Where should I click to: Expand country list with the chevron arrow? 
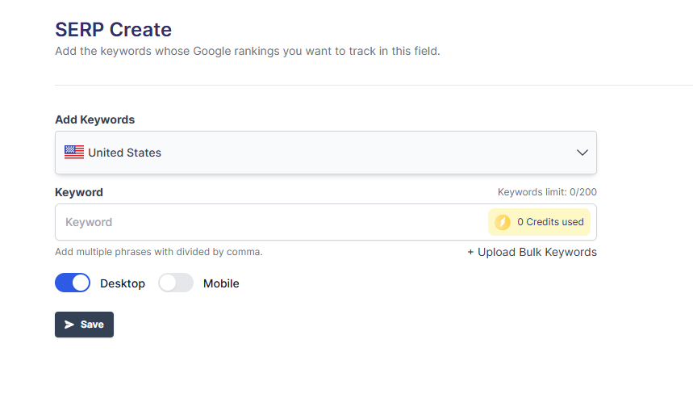(582, 153)
